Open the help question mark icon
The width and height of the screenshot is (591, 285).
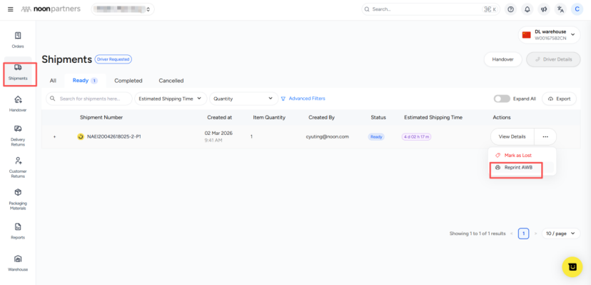(511, 9)
